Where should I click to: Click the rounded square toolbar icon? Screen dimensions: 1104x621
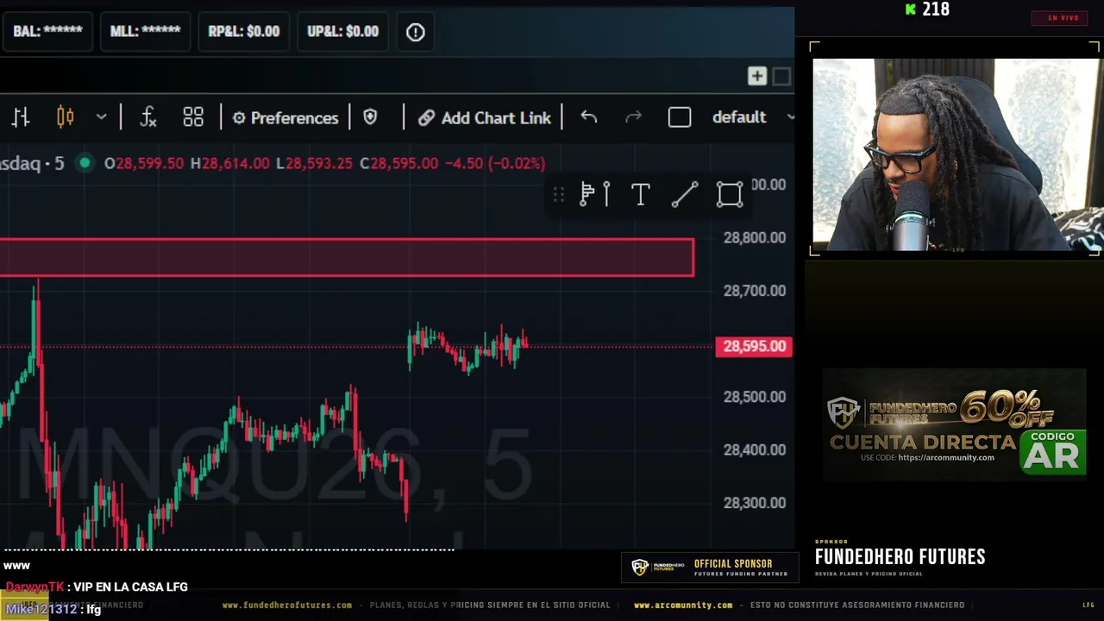coord(680,117)
